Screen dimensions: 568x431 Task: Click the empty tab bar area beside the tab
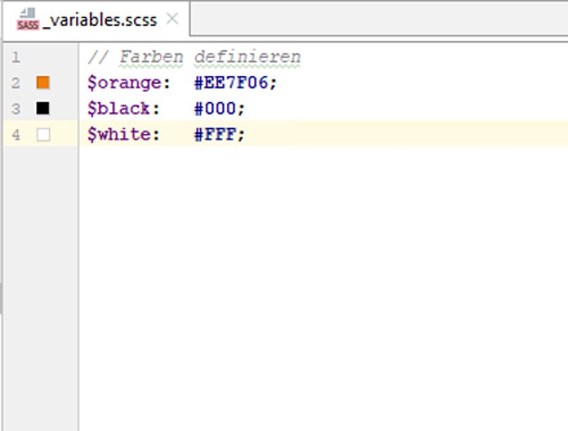[x=379, y=19]
